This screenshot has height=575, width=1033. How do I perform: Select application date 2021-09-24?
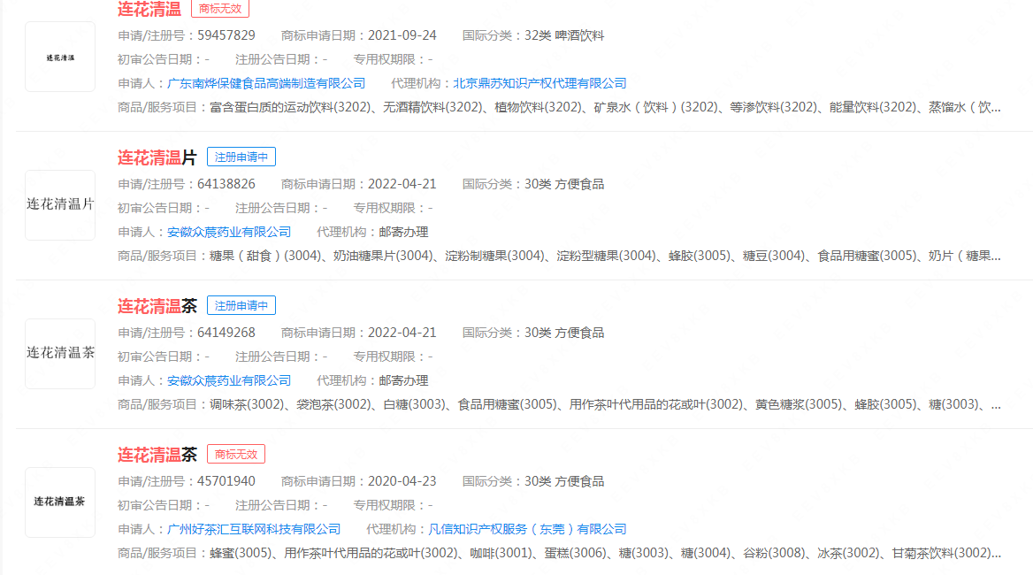pyautogui.click(x=402, y=35)
